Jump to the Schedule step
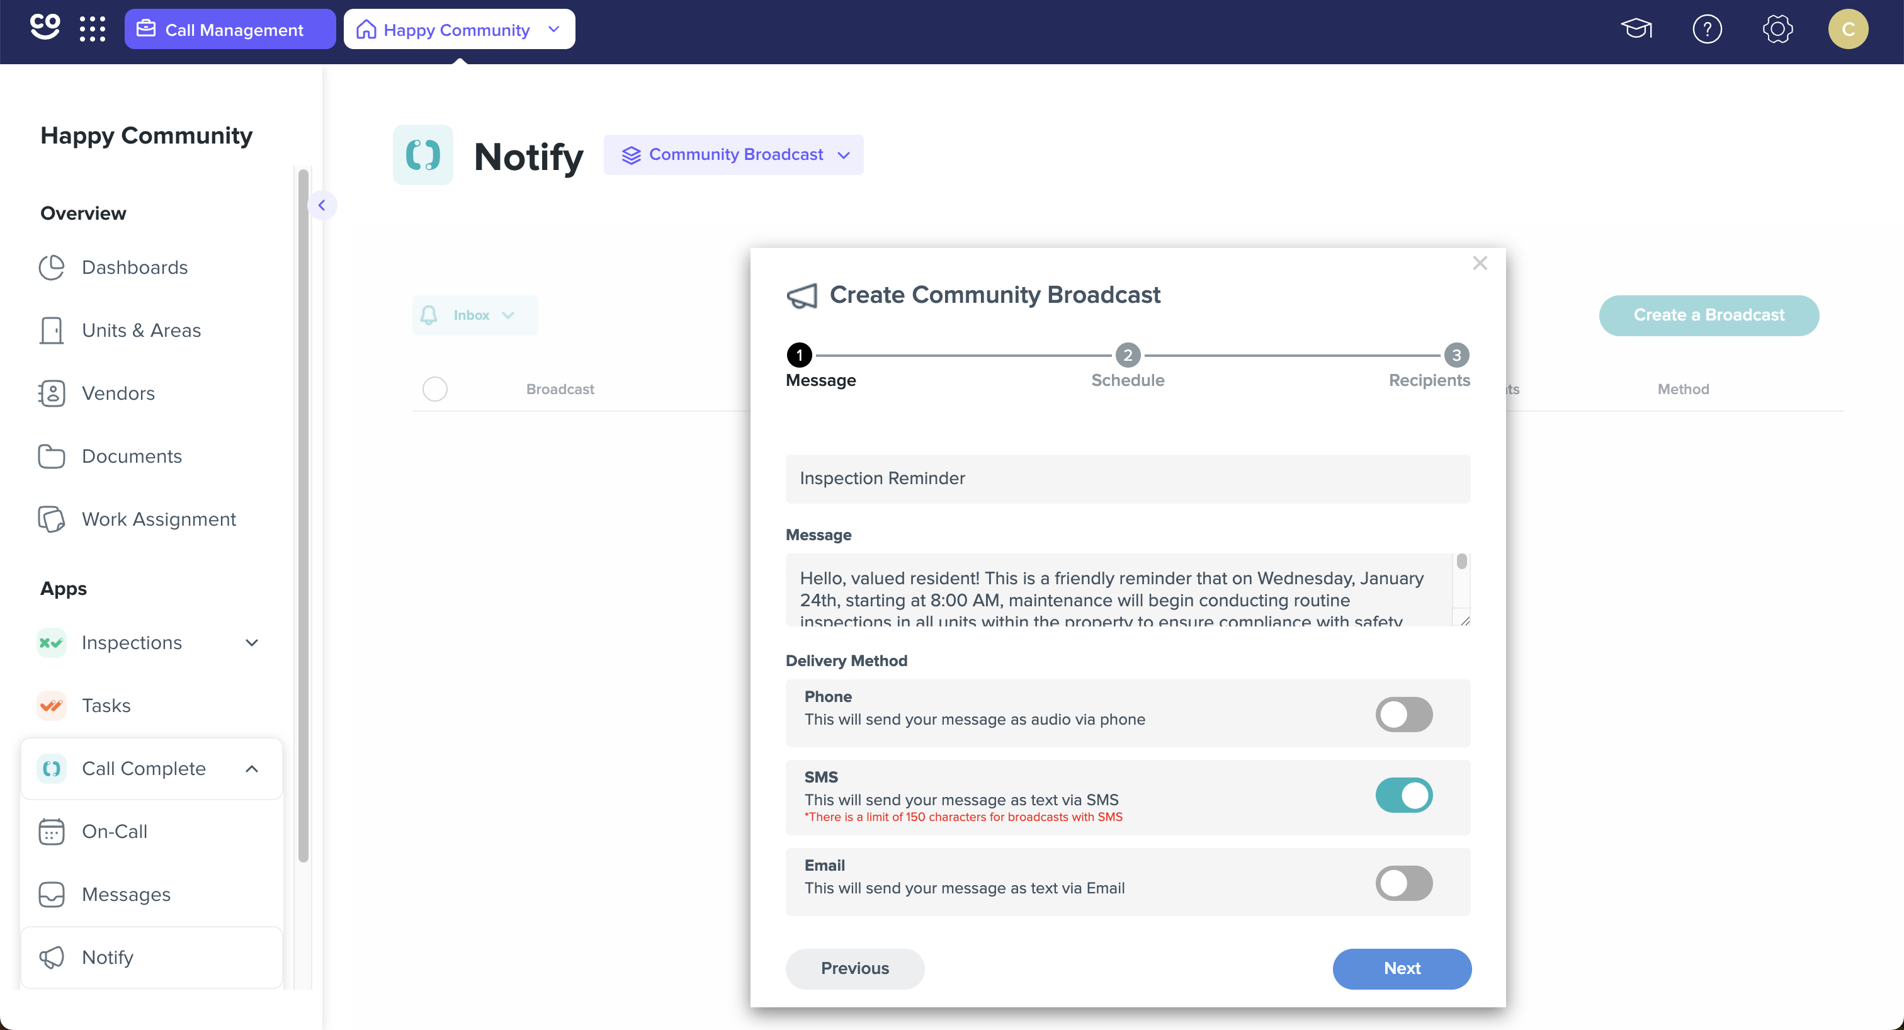 point(1127,366)
